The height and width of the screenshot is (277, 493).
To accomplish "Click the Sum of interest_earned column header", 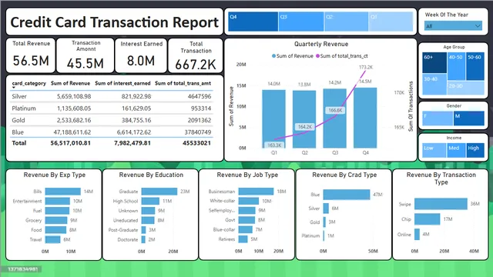I will coord(122,83).
